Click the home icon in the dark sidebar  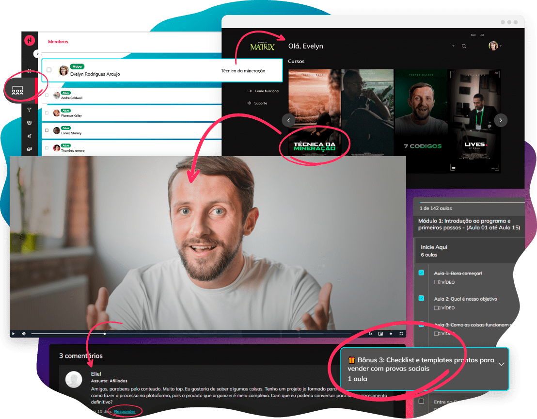[30, 71]
